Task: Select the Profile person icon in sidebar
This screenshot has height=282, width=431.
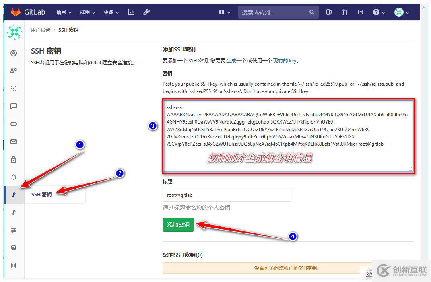Action: coord(14,53)
